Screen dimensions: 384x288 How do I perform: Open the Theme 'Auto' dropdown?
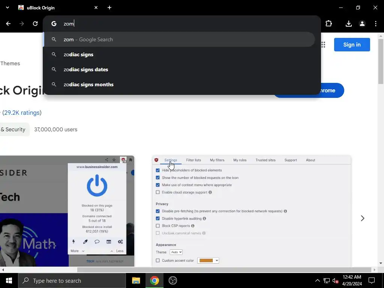176,252
